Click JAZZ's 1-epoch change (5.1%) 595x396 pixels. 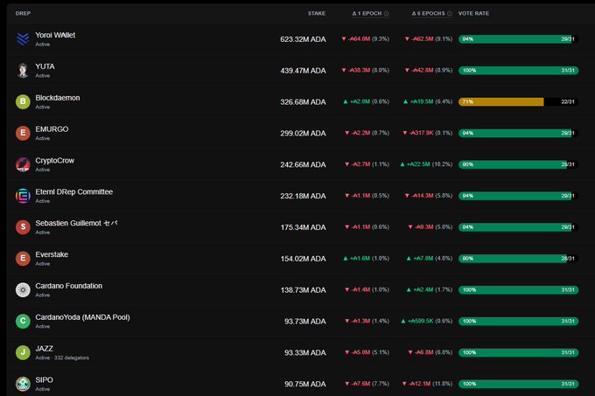[x=367, y=352]
